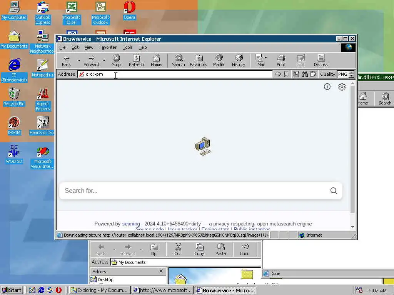Viewport: 394px width, 295px height.
Task: Click the binoculars find icon
Action: click(305, 74)
